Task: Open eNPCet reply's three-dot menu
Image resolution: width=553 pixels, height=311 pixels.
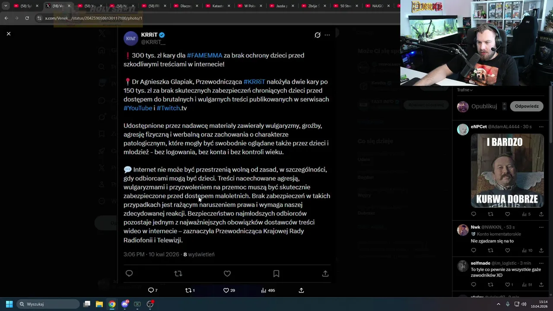Action: [541, 127]
